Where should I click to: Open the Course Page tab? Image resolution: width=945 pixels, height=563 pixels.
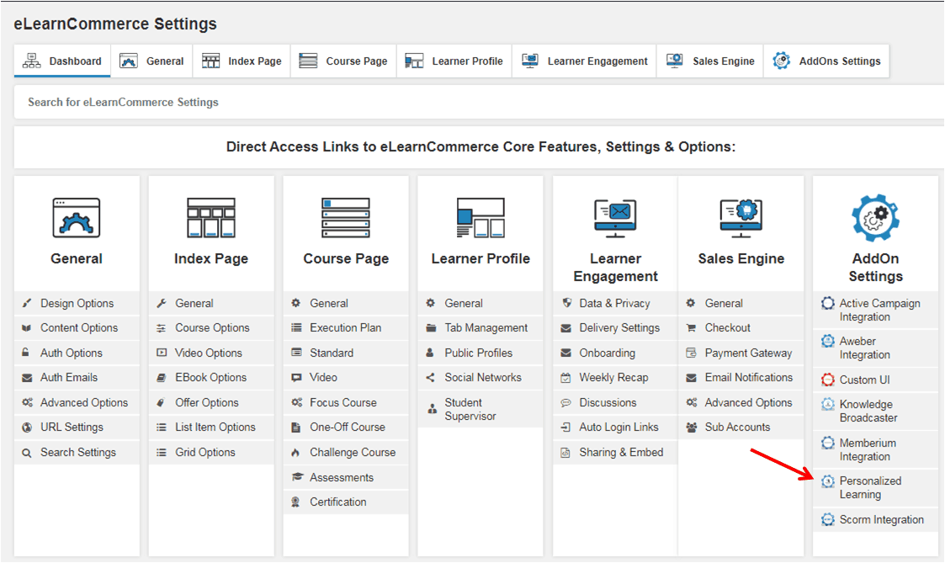point(343,61)
